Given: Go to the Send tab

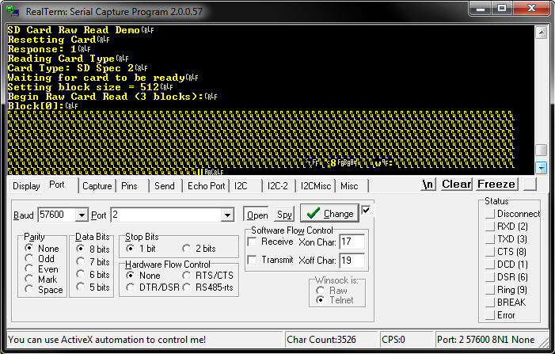Looking at the screenshot, I should (x=165, y=186).
